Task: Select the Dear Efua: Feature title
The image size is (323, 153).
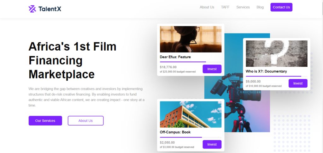Action: click(175, 57)
